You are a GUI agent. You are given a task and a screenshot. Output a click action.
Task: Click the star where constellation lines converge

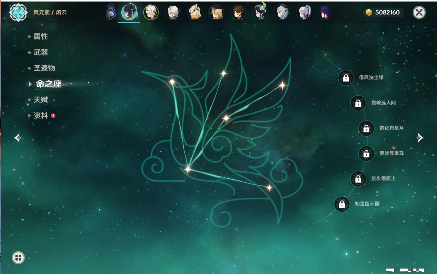coord(188,169)
